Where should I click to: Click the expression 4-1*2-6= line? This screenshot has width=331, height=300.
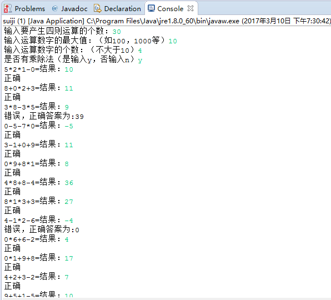(x=39, y=220)
